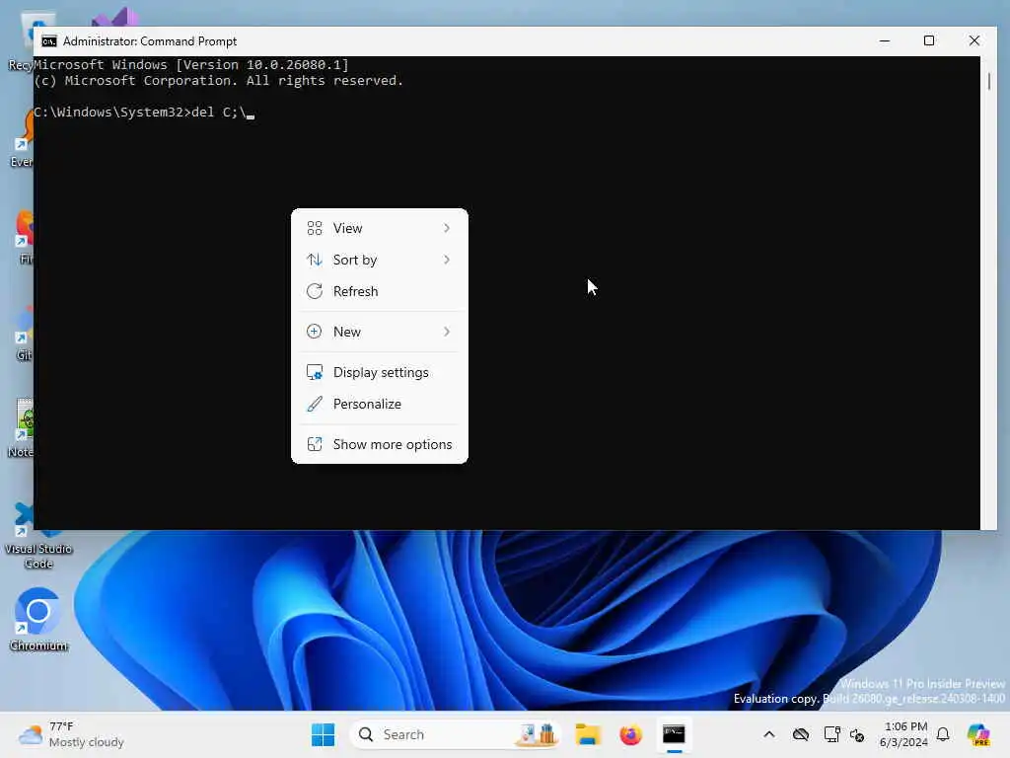Click the New plus-circle icon

[315, 332]
